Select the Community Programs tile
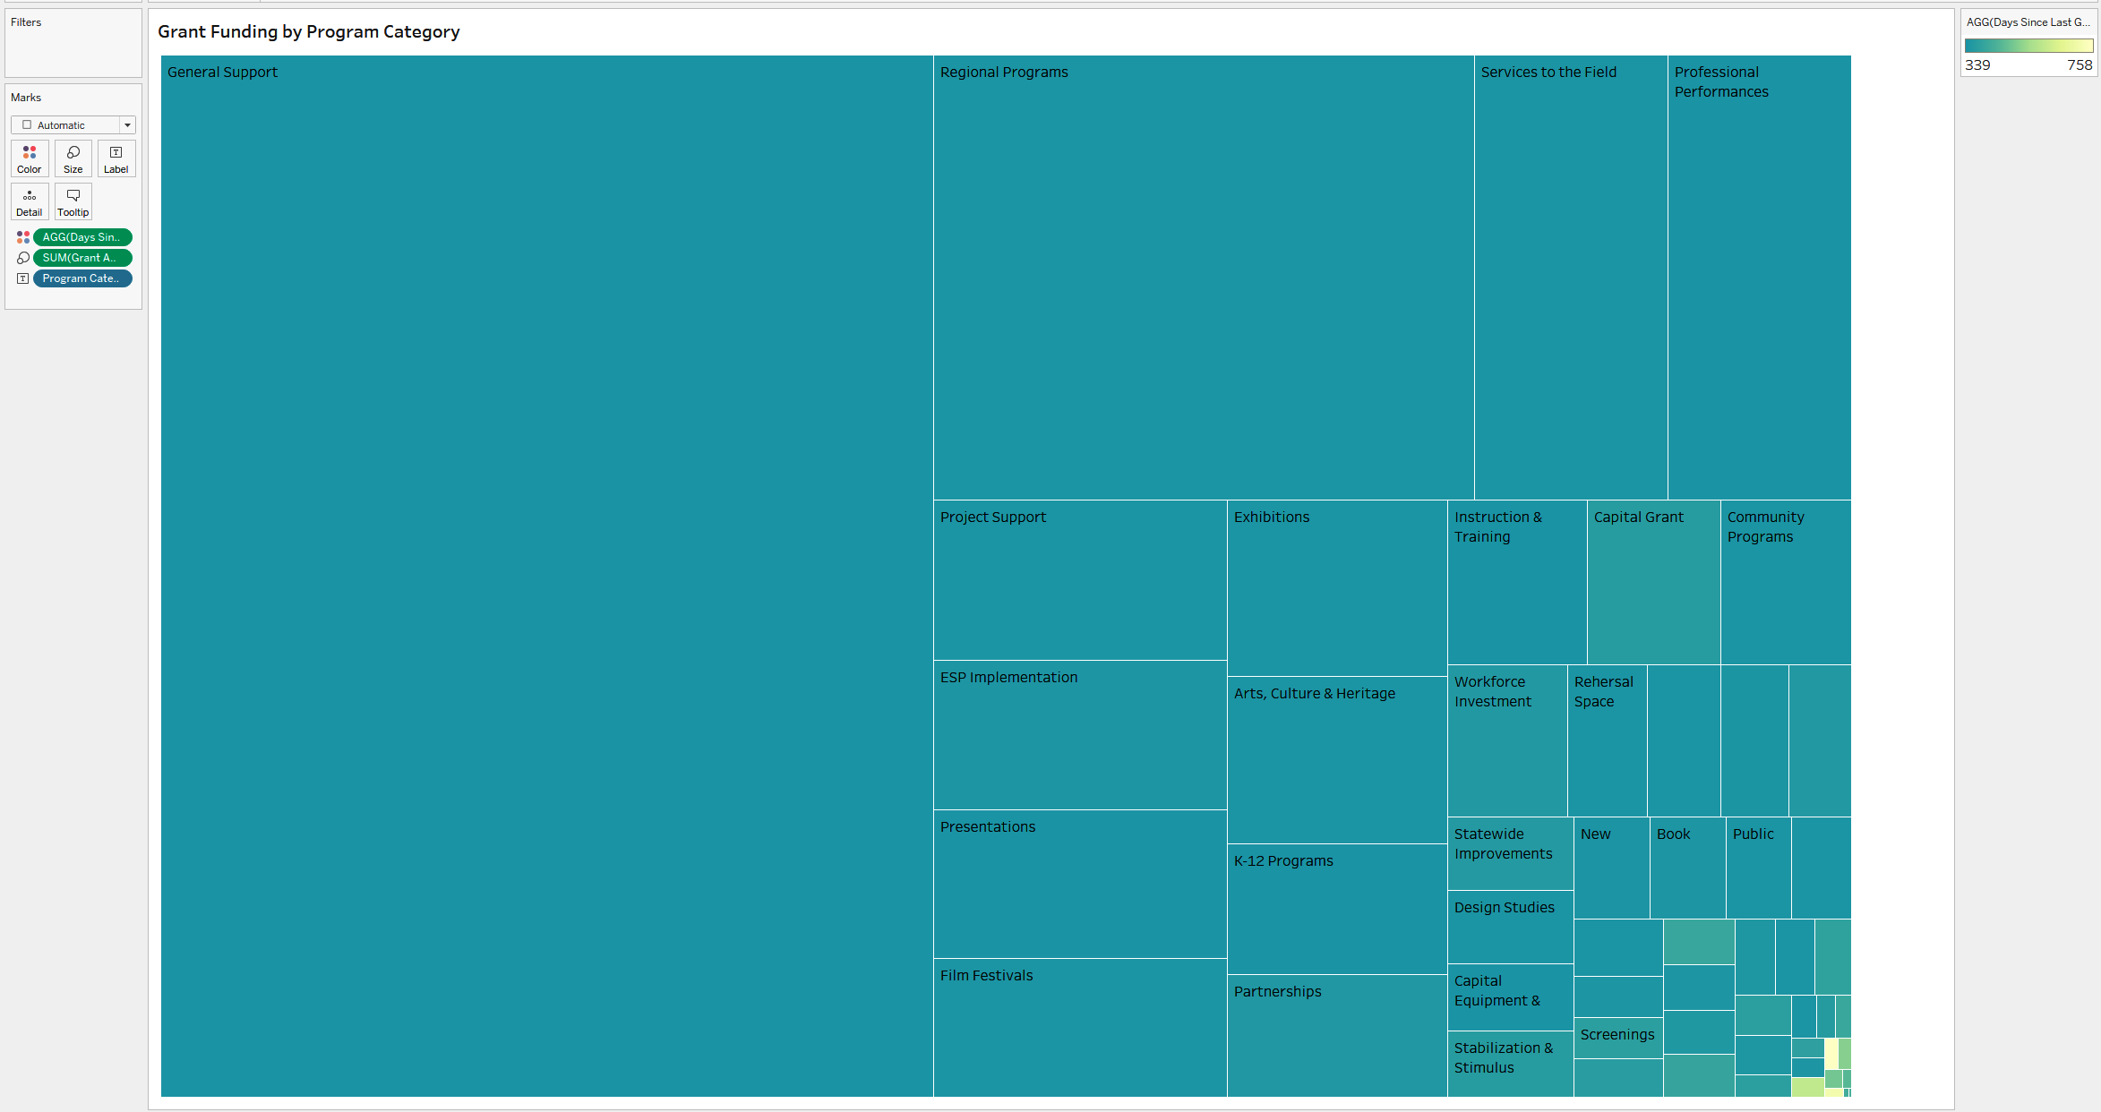Viewport: 2101px width, 1112px height. [x=1786, y=582]
